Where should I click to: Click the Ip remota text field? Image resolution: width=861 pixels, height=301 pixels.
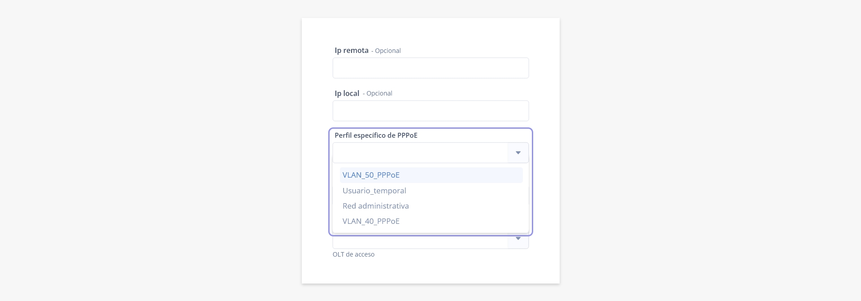click(430, 68)
